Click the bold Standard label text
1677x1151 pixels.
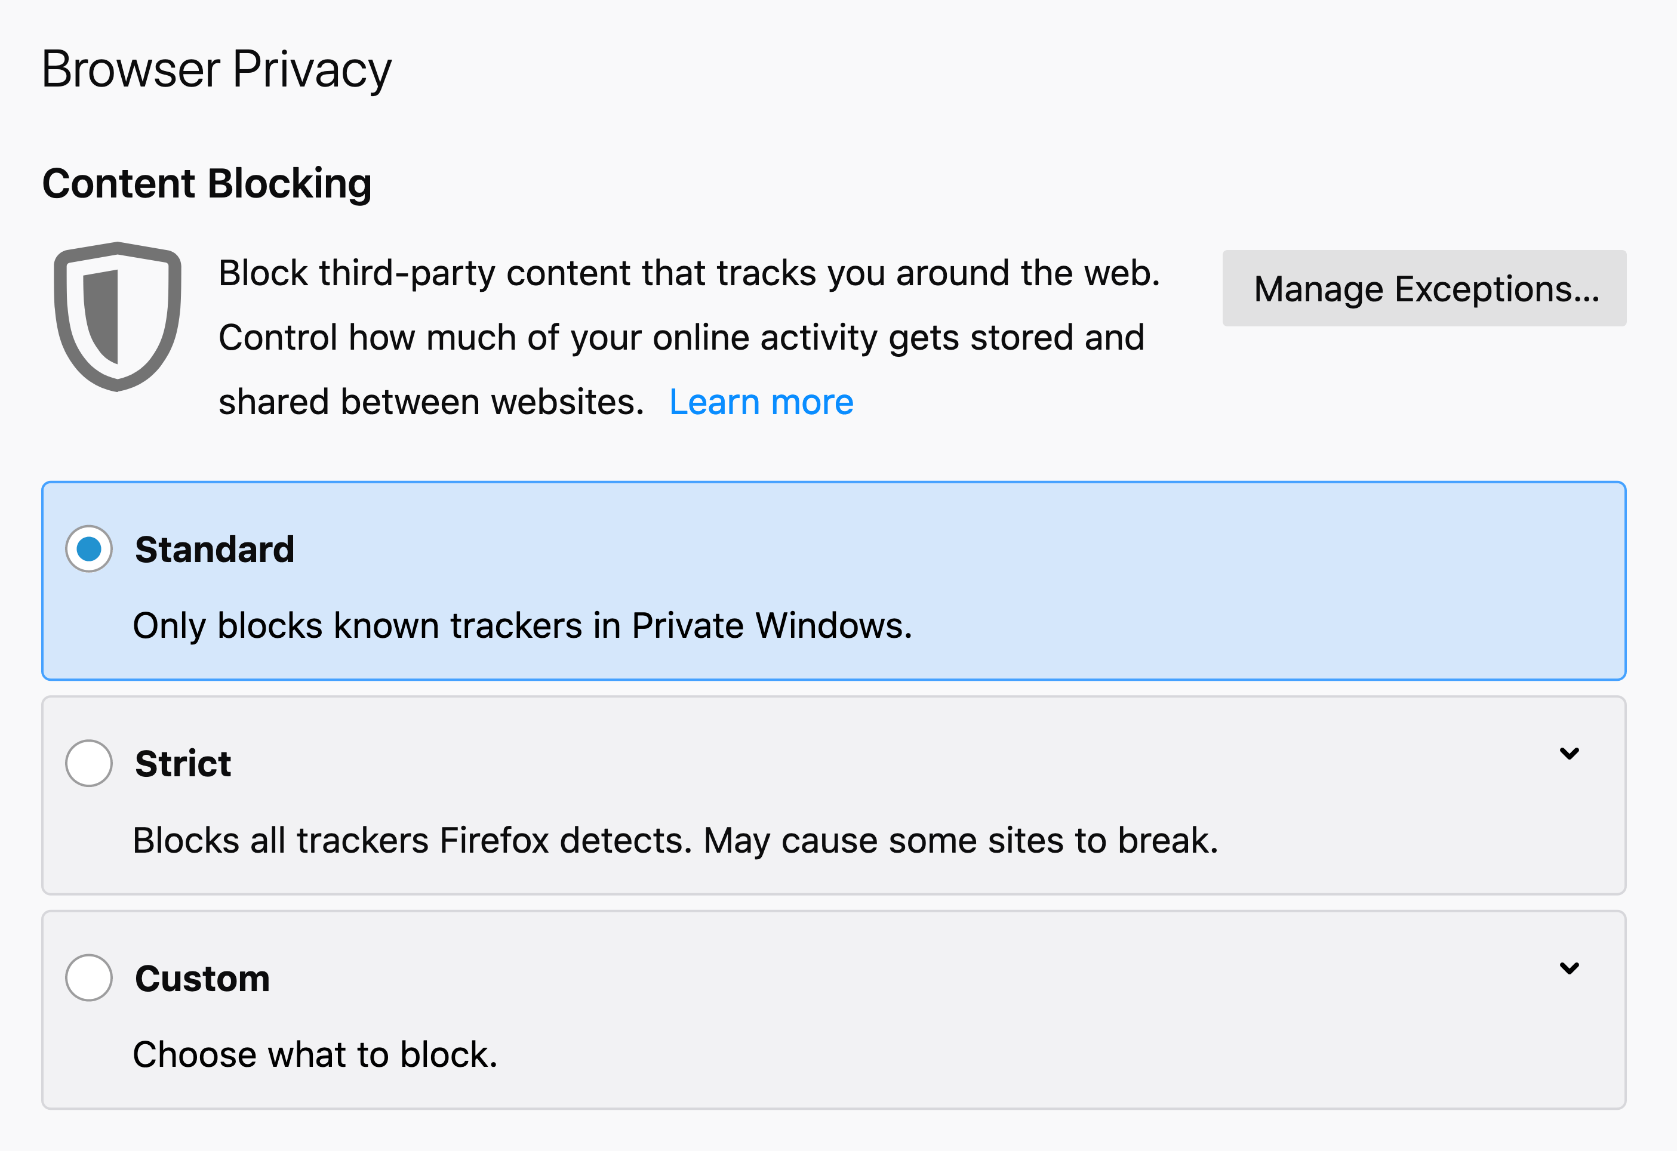point(214,550)
